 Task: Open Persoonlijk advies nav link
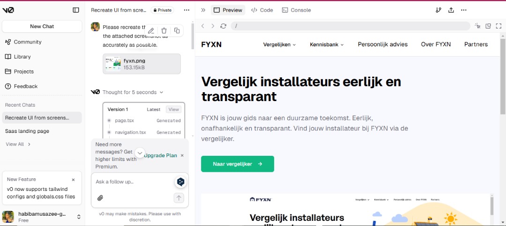pyautogui.click(x=383, y=44)
